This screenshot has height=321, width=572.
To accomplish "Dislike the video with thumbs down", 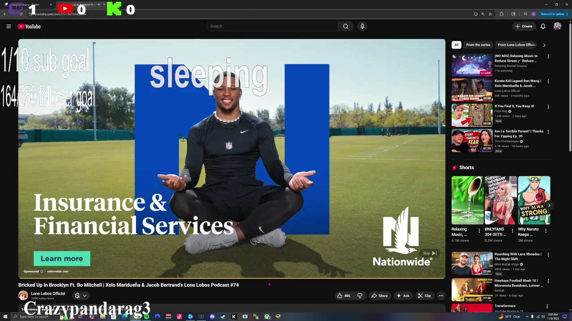I will (360, 296).
